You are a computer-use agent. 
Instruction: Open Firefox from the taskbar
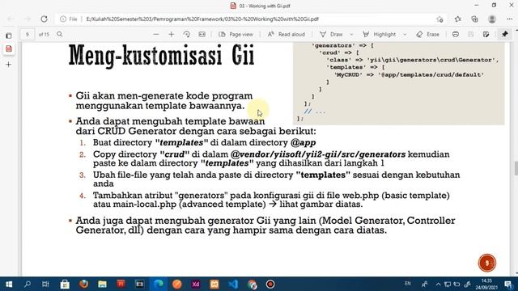(83, 284)
